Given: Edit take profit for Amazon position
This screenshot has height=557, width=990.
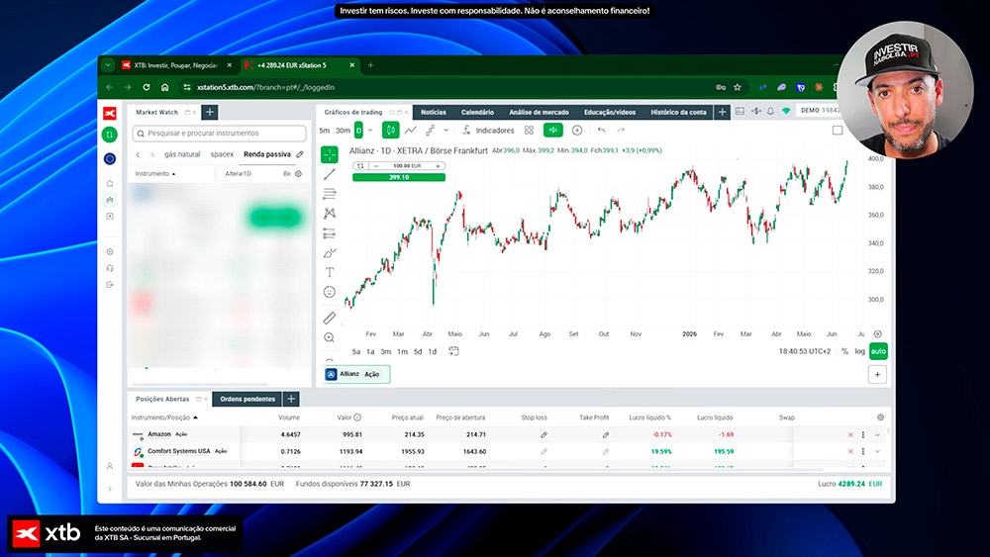Looking at the screenshot, I should [606, 434].
